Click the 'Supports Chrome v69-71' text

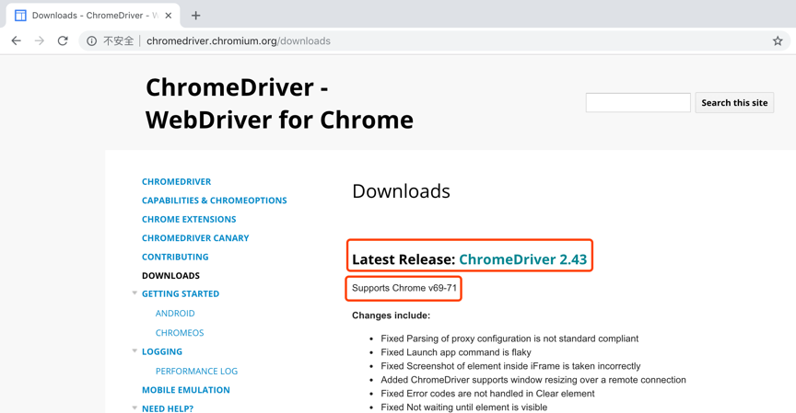coord(404,288)
